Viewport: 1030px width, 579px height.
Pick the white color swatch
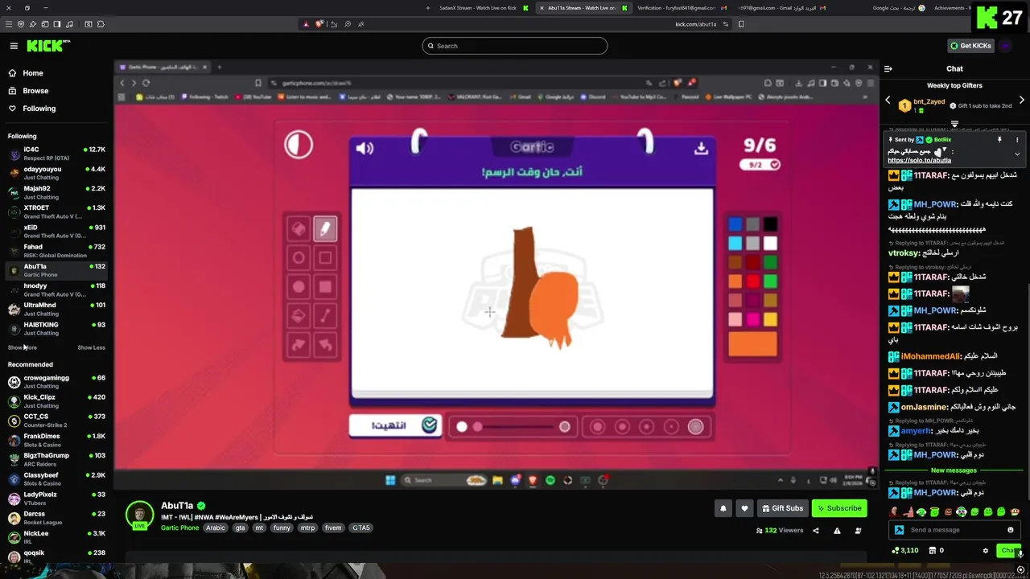pos(771,243)
